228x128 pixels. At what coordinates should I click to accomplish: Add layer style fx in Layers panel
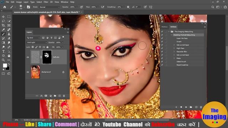click(x=41, y=96)
